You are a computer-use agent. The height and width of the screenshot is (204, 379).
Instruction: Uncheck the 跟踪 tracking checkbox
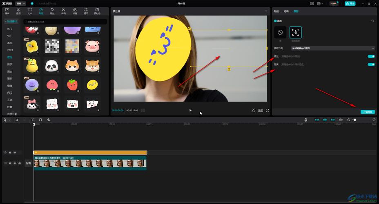[x=275, y=21]
